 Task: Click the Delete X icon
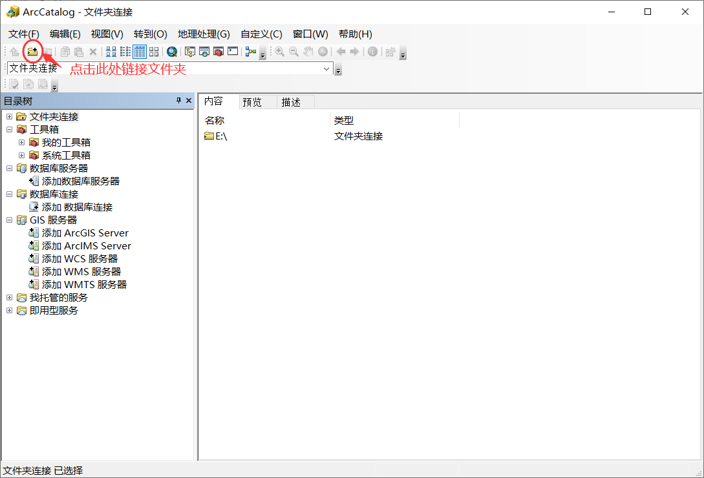coord(93,52)
